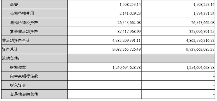Select the 流动负债 section header cell
This screenshot has width=217, height=101.
click(34, 58)
